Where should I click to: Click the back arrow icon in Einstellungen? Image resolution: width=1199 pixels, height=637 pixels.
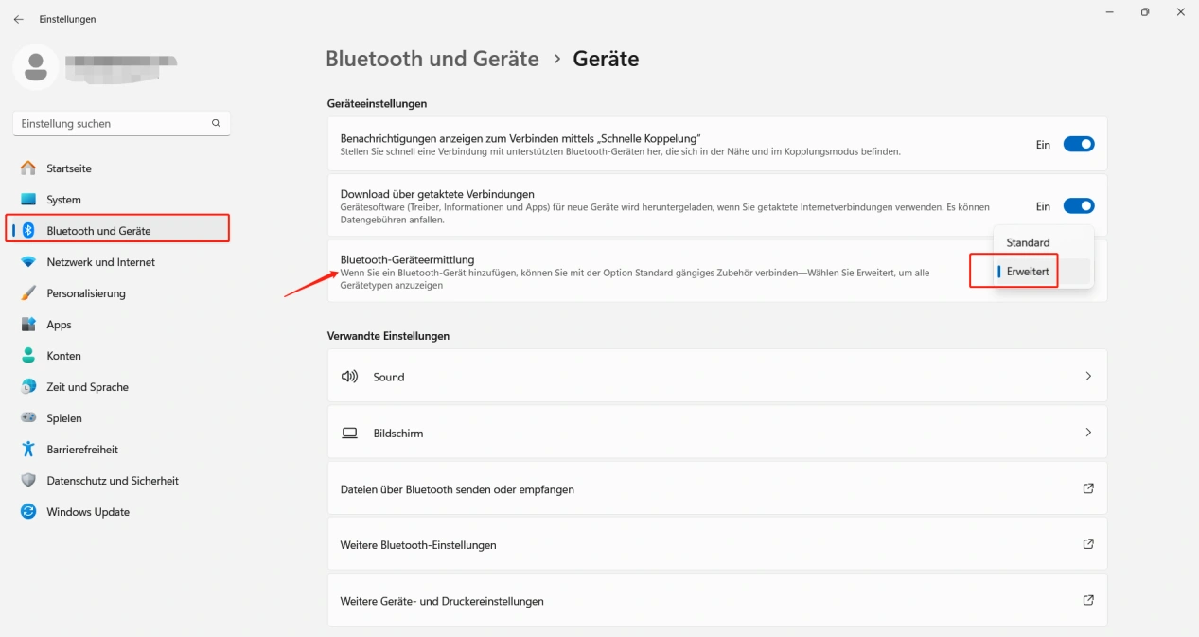point(18,19)
